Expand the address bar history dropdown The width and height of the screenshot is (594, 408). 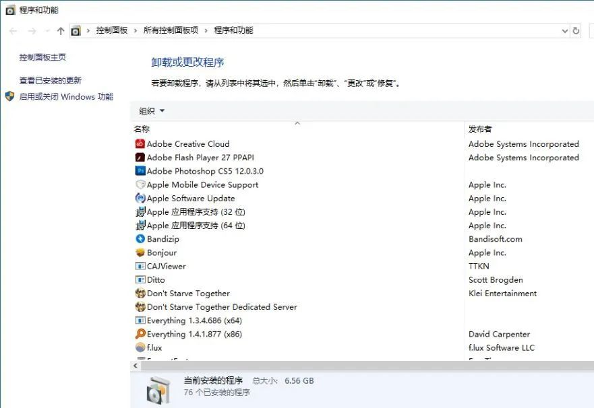pos(564,31)
